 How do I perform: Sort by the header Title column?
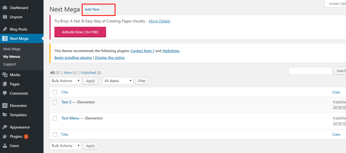point(64,92)
